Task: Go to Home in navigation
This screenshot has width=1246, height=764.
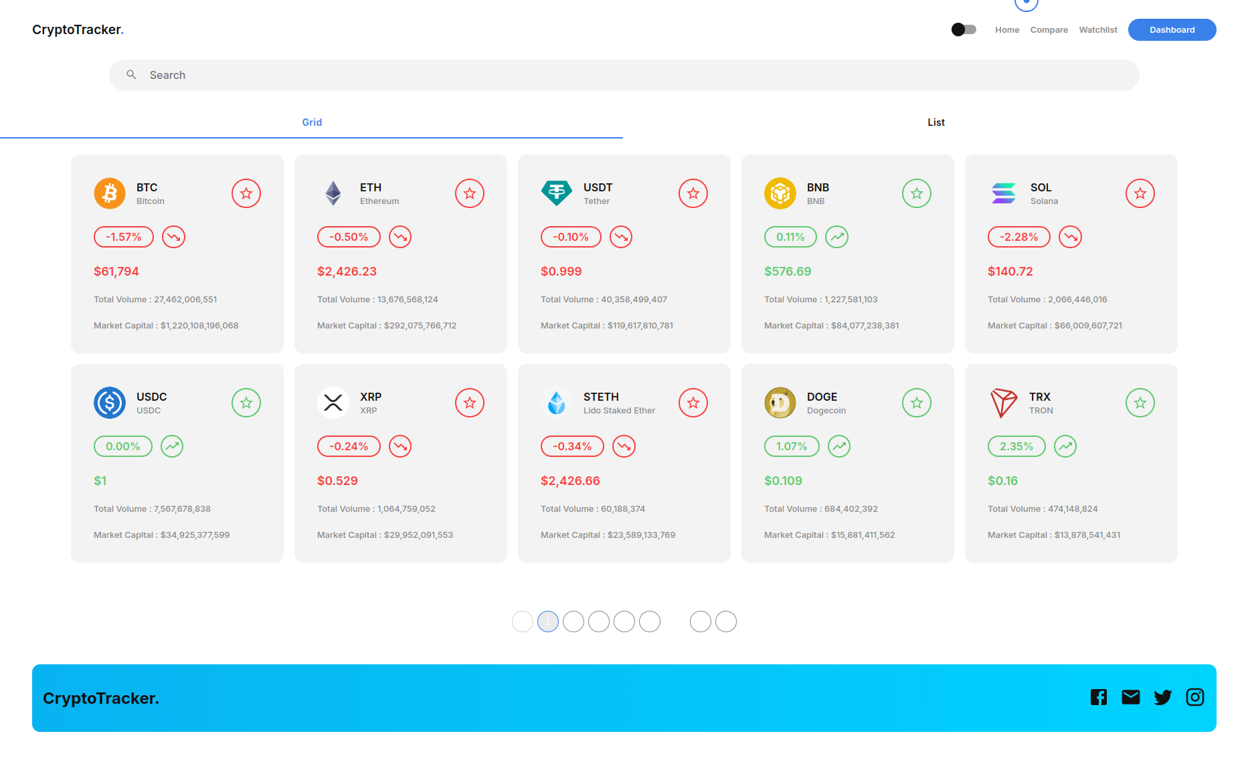Action: click(1007, 30)
